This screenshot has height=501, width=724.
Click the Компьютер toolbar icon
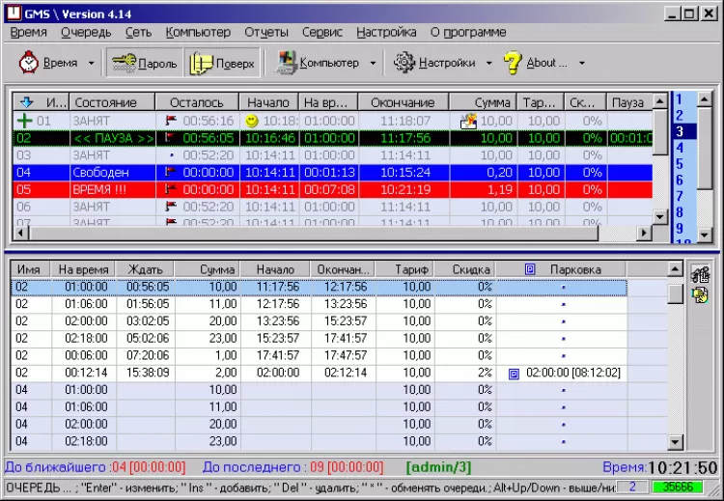[286, 63]
